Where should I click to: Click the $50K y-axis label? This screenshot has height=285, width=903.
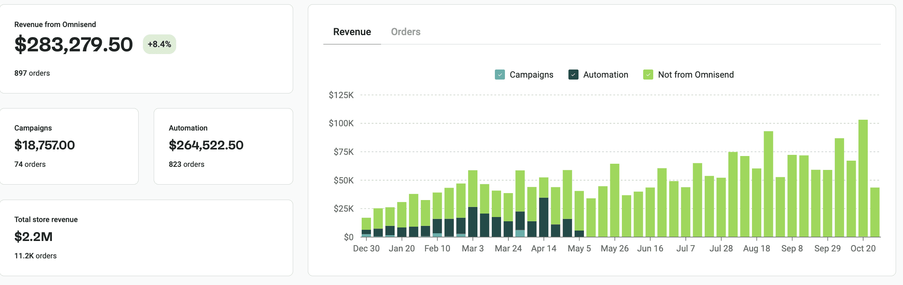pyautogui.click(x=343, y=180)
